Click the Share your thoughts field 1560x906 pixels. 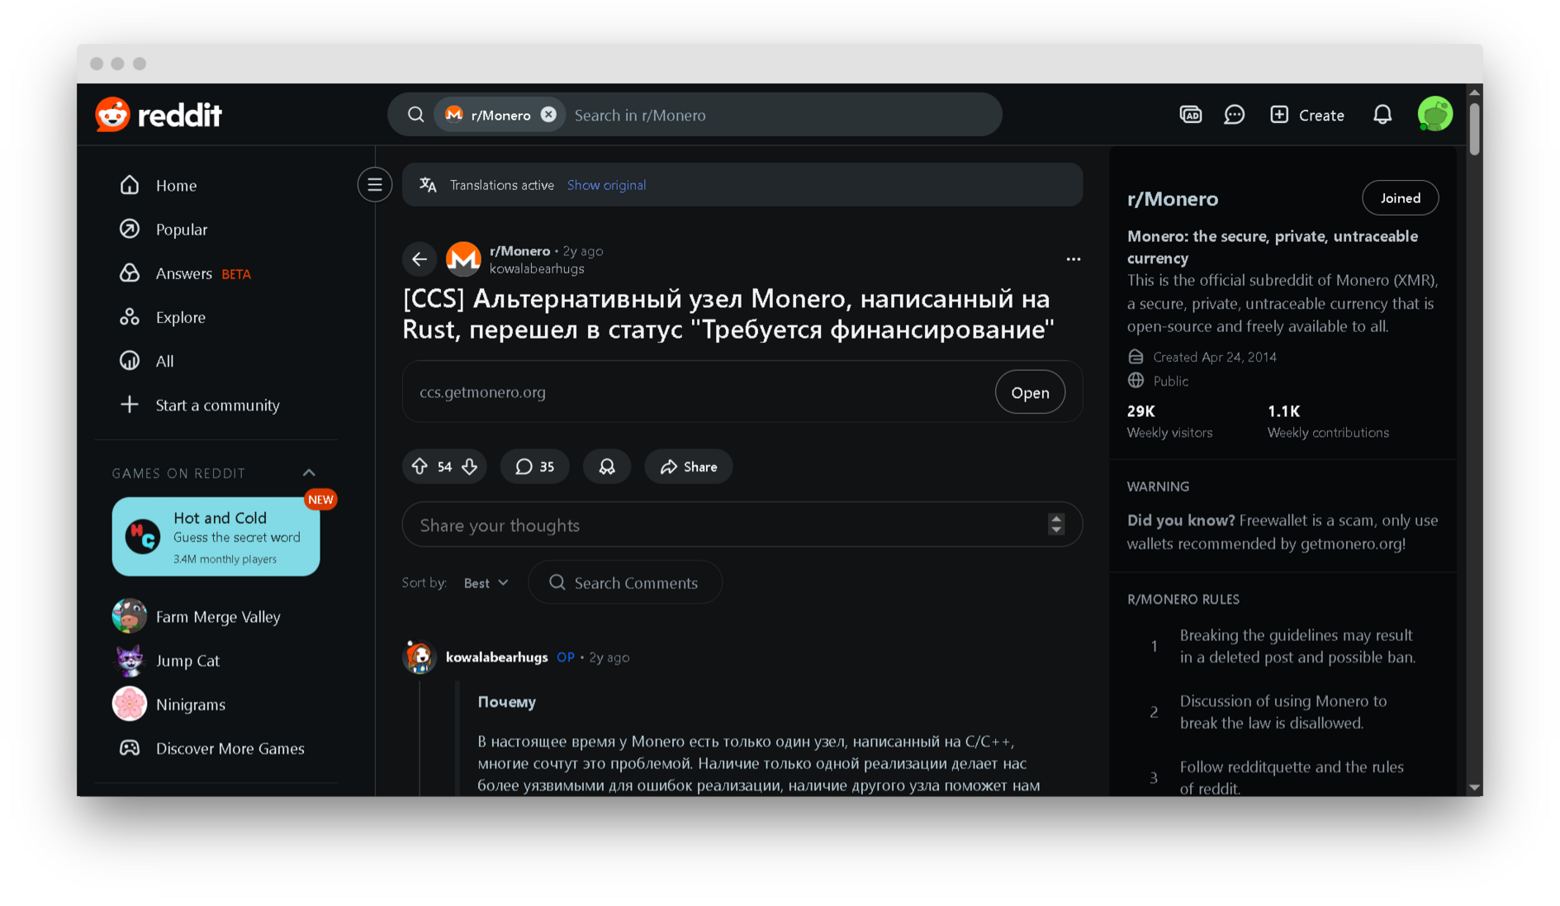tap(727, 525)
